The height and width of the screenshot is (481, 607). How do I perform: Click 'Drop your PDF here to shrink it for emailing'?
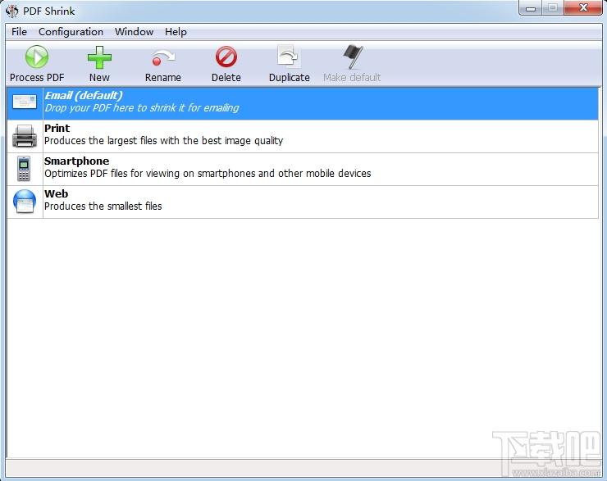[142, 108]
